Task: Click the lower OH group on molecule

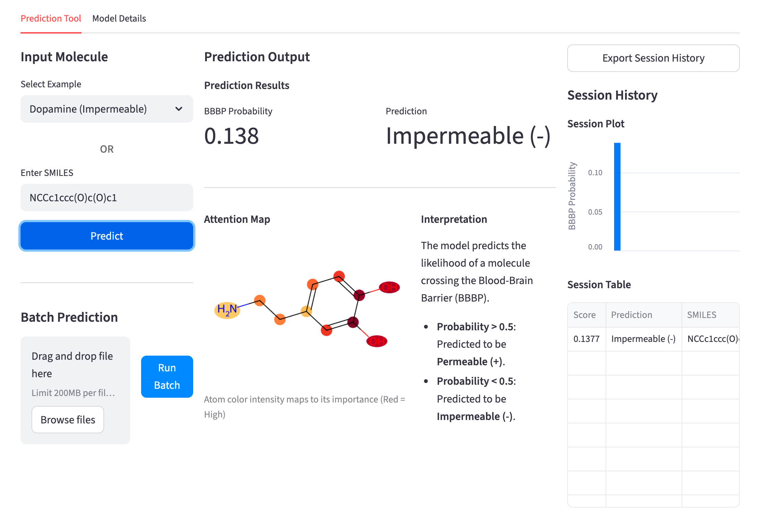Action: click(x=377, y=341)
